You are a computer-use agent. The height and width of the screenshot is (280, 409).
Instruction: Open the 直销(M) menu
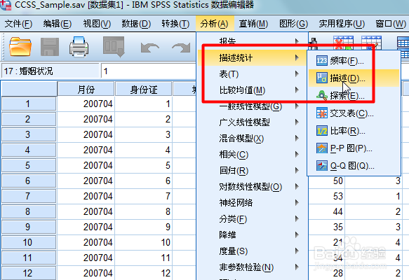coord(253,24)
